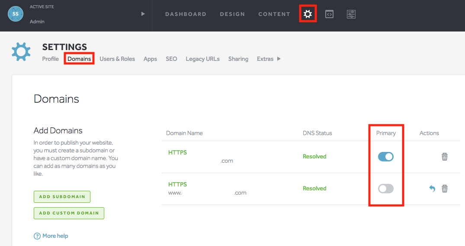Open the Users & Roles tab
Viewport: 465px width, 246px height.
pos(117,59)
